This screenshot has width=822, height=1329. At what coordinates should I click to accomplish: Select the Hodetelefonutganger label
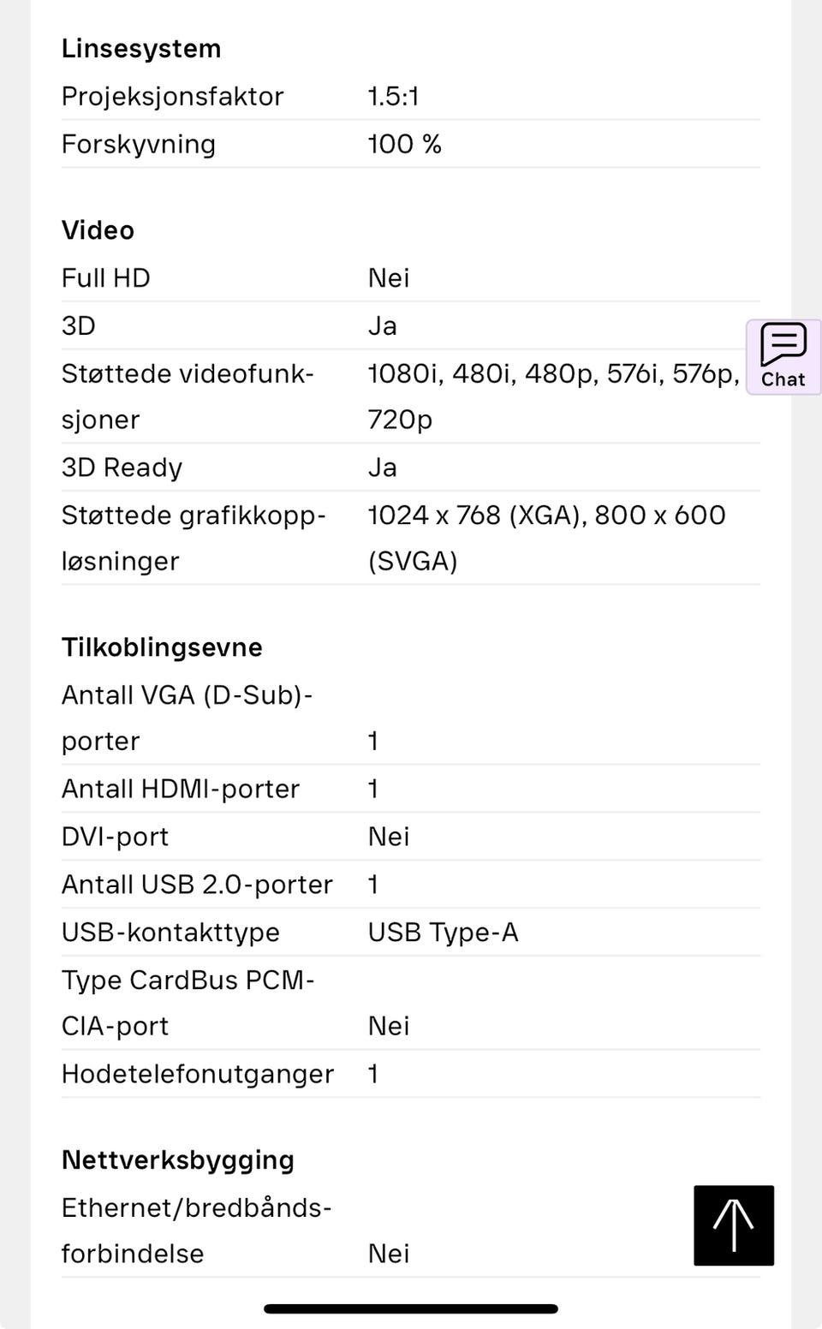click(x=198, y=1074)
